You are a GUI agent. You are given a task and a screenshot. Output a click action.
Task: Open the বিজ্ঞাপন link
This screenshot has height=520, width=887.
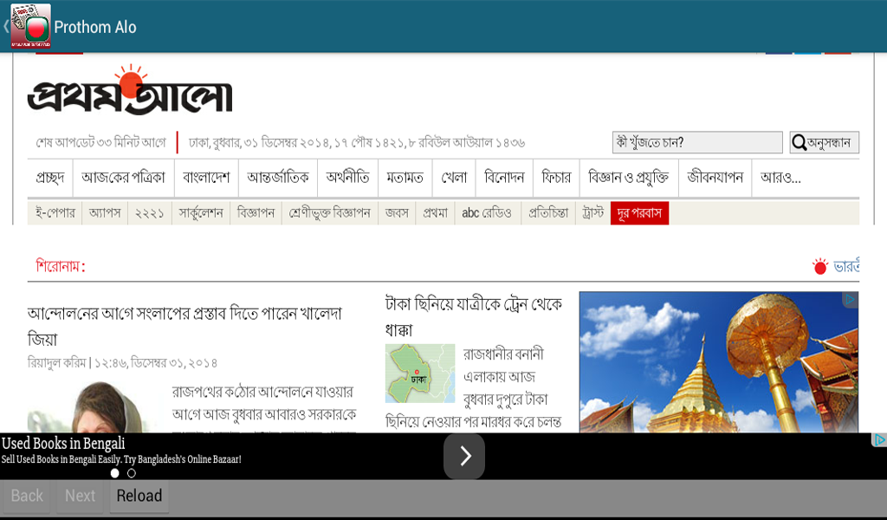coord(256,212)
